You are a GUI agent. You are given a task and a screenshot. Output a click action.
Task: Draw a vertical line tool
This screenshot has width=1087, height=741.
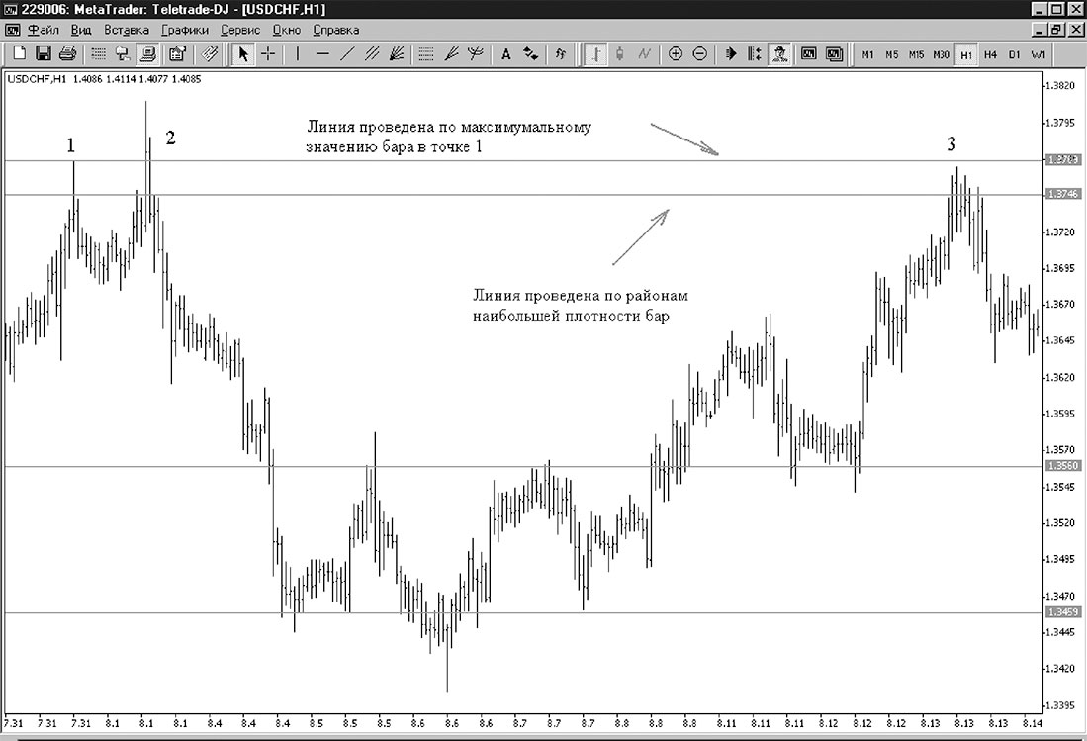tap(298, 53)
